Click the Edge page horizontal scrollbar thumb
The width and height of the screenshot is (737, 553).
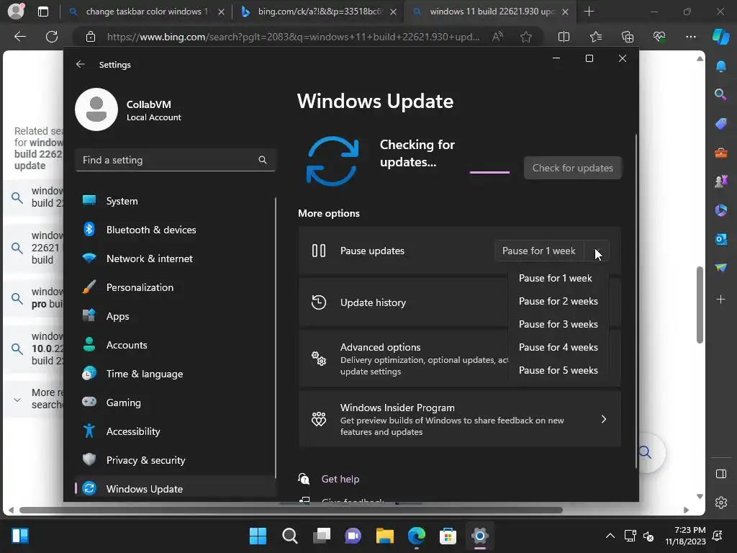pyautogui.click(x=291, y=510)
